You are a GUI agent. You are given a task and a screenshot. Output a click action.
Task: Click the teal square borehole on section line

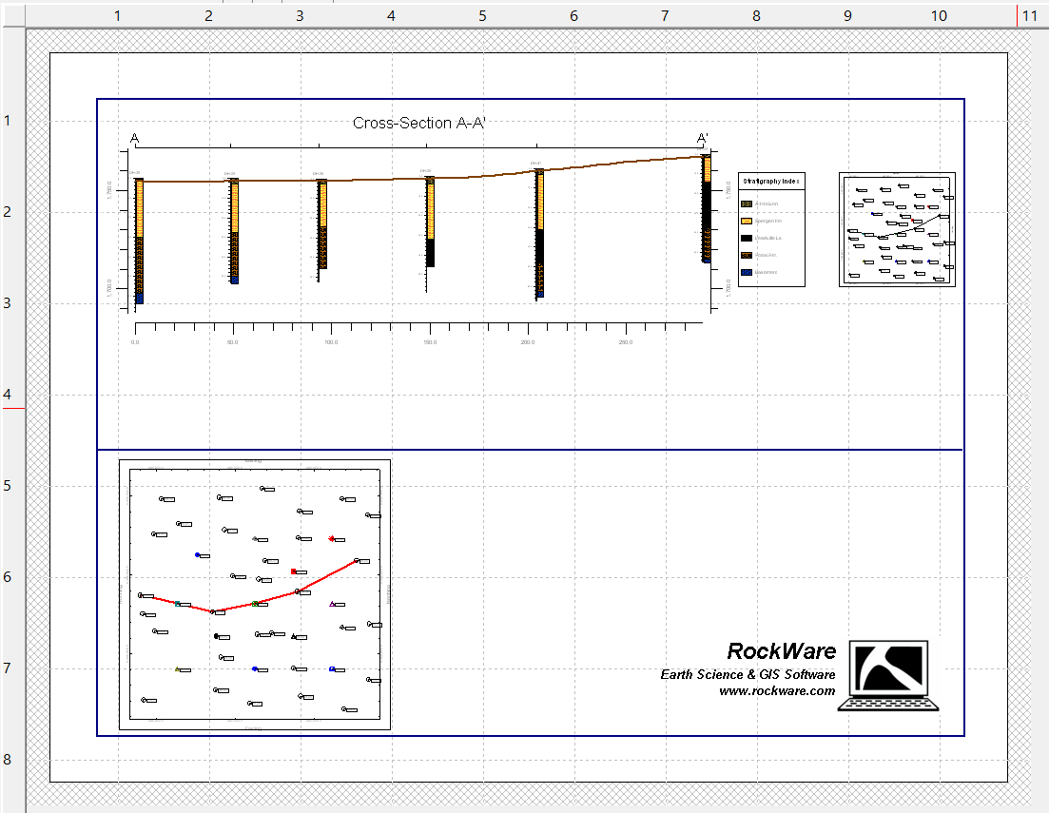click(x=178, y=604)
